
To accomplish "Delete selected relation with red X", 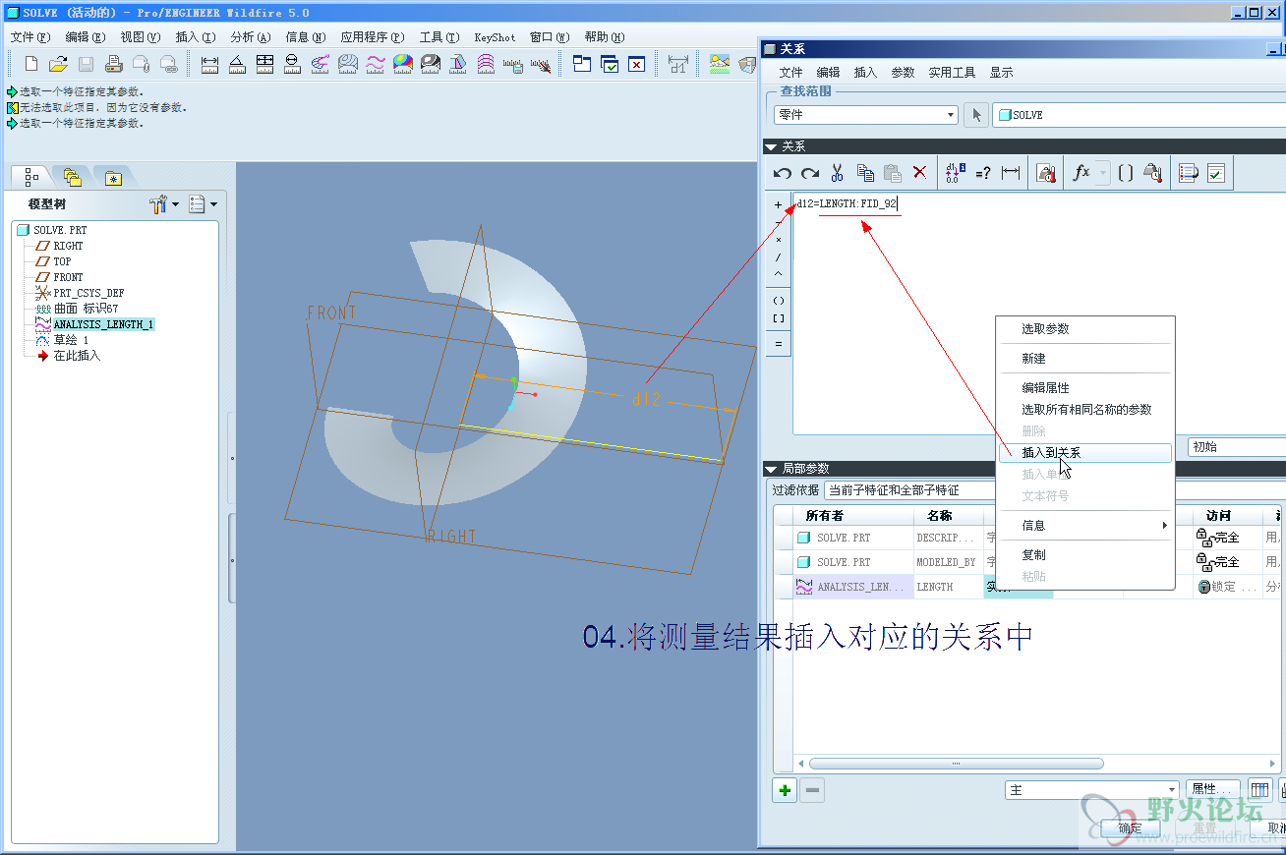I will [x=920, y=173].
